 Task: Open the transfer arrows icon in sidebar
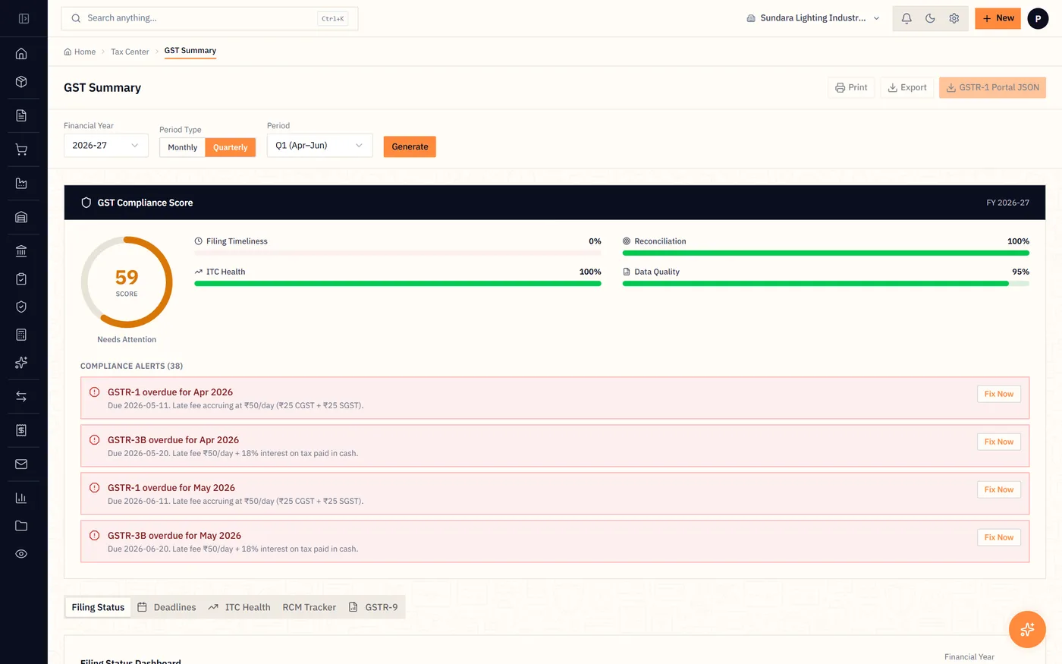21,396
